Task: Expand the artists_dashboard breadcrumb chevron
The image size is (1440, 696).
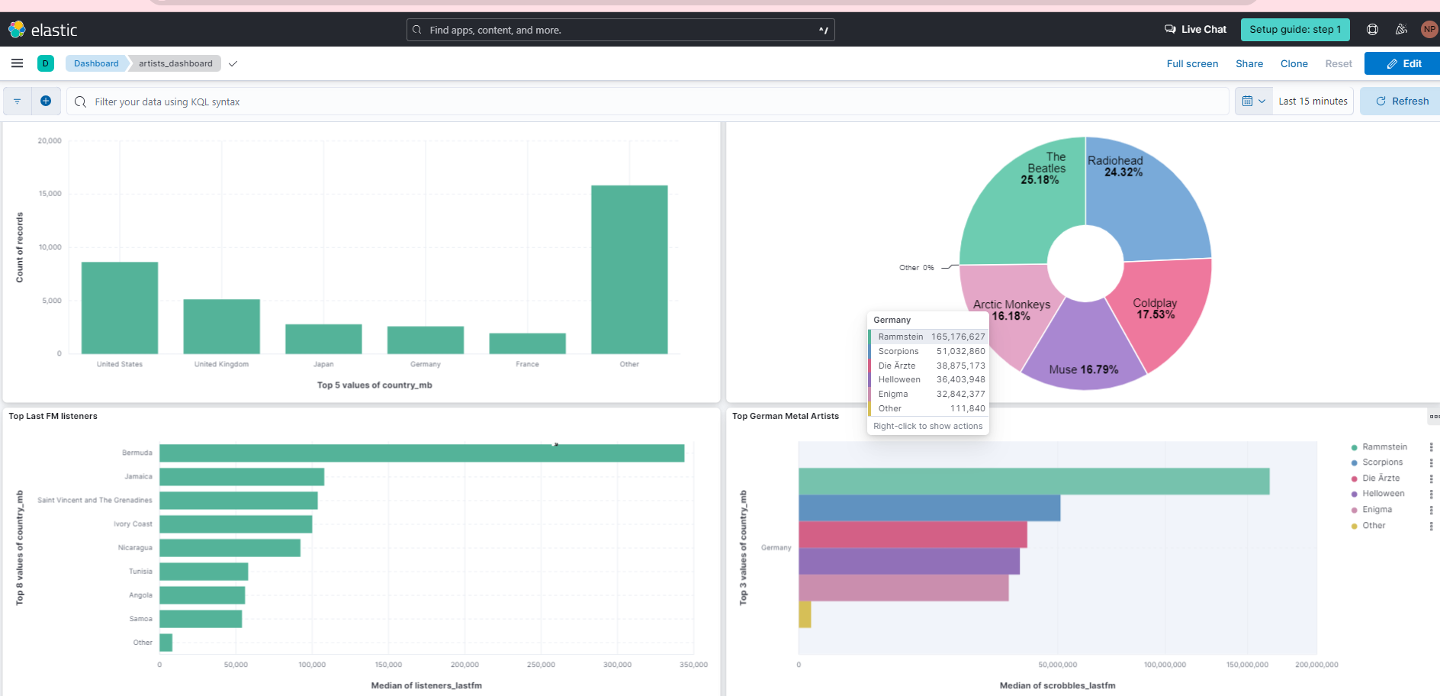Action: point(233,63)
